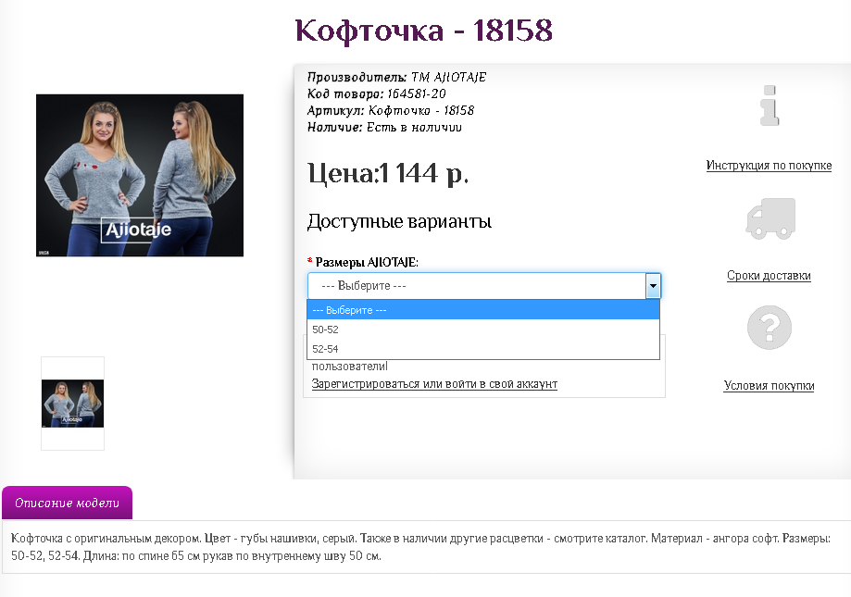Click the Производитель: TM AJIOTAJE line

tap(396, 77)
